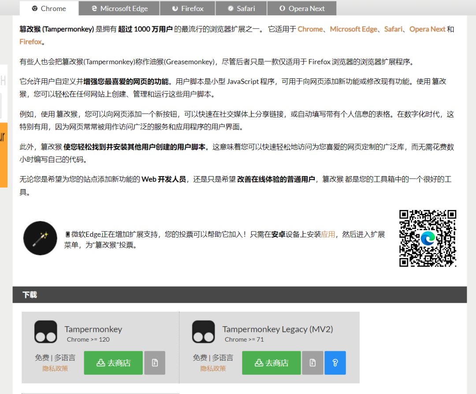476x394 pixels.
Task: Click the Tampermonkey title text in download card
Action: tap(93, 329)
